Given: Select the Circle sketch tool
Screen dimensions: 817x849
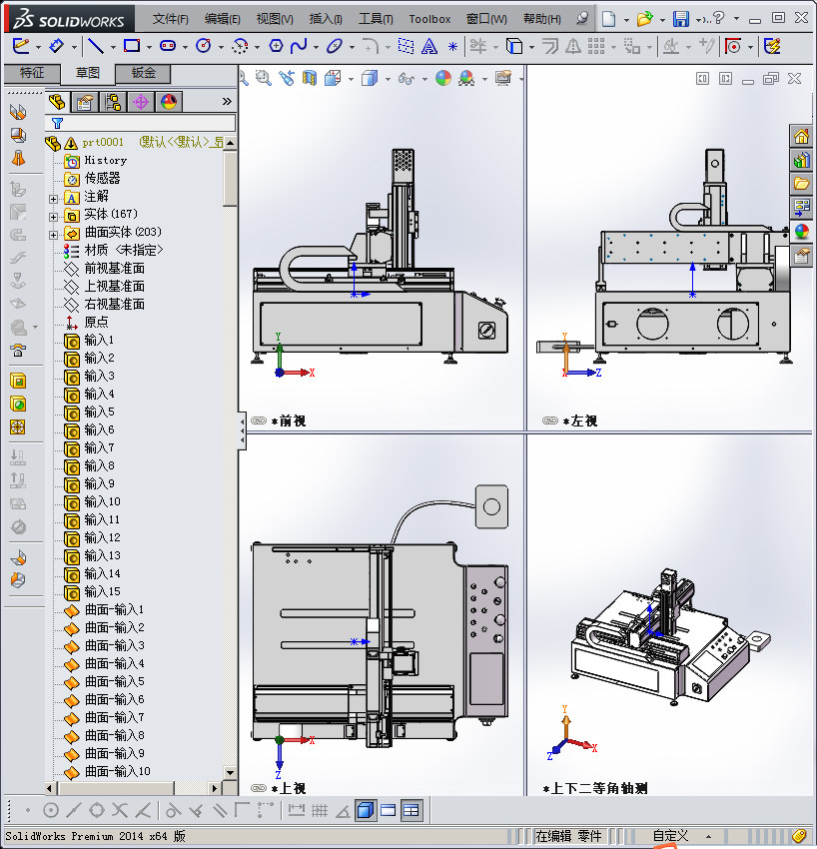Looking at the screenshot, I should tap(204, 46).
